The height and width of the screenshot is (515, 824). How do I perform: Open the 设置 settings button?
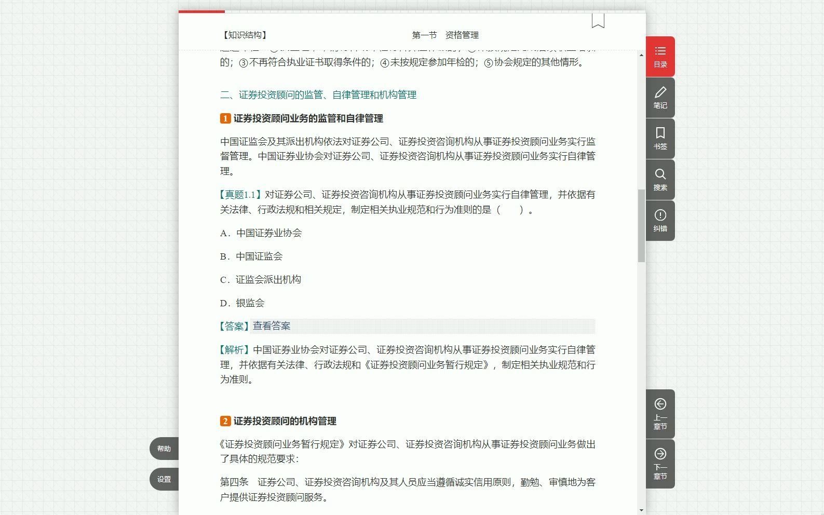164,479
